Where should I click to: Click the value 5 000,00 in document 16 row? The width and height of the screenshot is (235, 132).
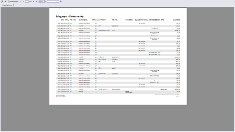(177, 31)
